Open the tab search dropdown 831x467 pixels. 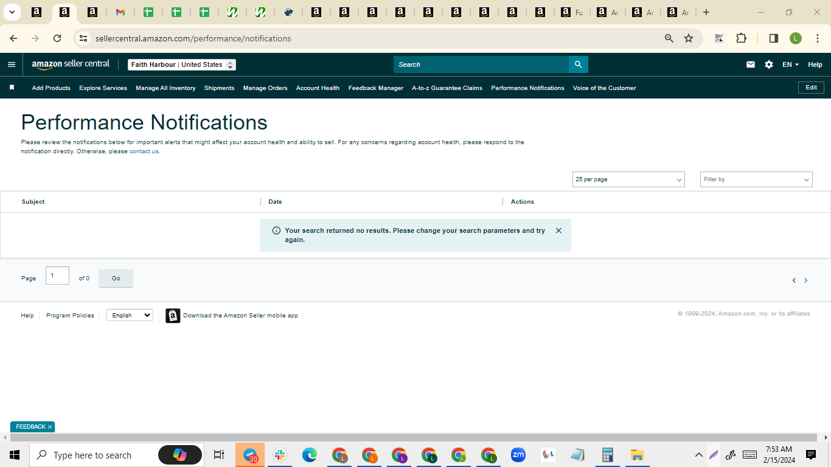12,12
